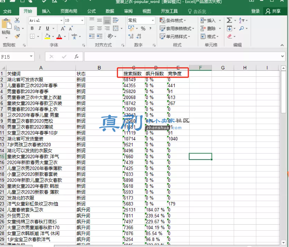Switch to the 页面布局 tab
The image size is (289, 247).
pos(69,11)
